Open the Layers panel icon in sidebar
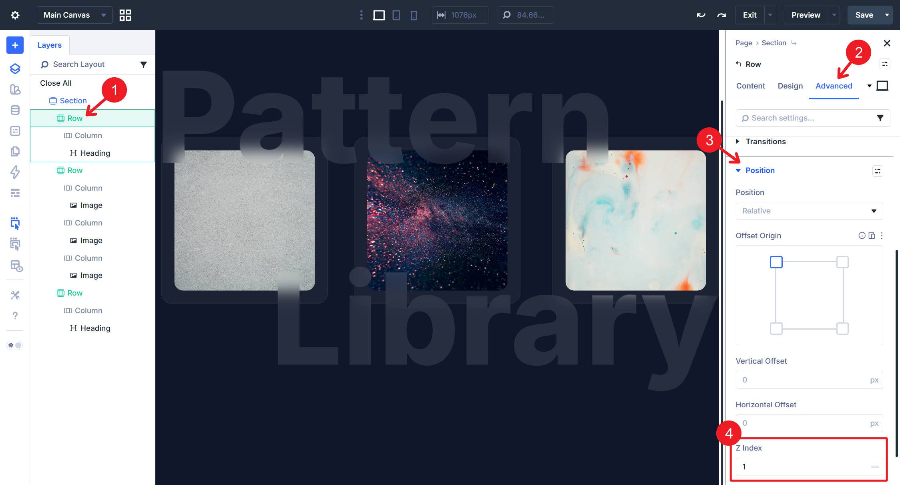The height and width of the screenshot is (485, 900). pos(15,69)
